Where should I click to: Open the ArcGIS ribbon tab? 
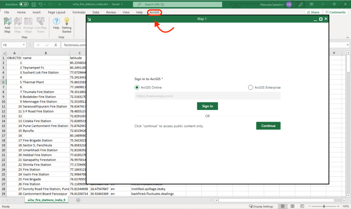point(154,12)
